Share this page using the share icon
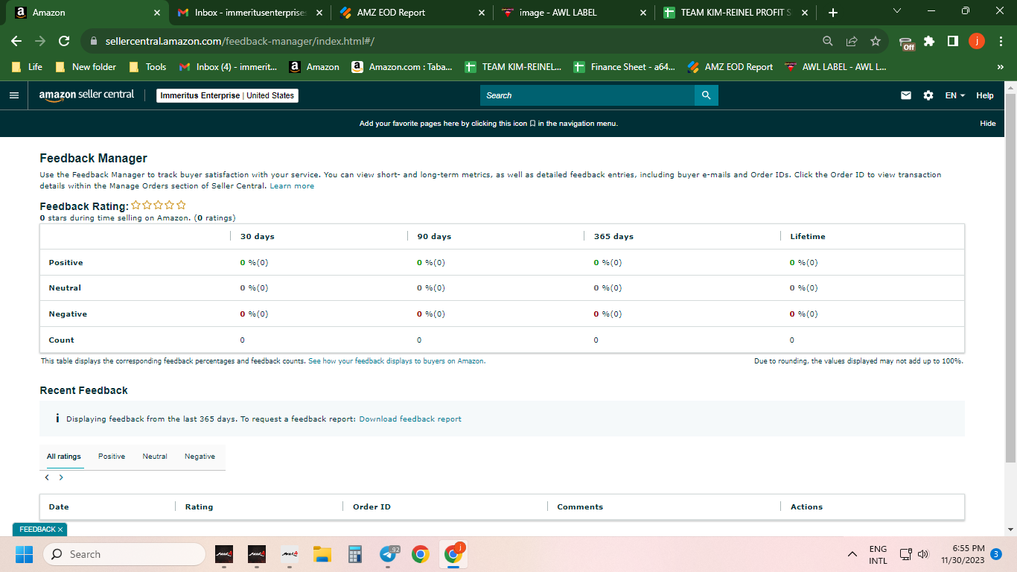1017x572 pixels. pos(852,41)
